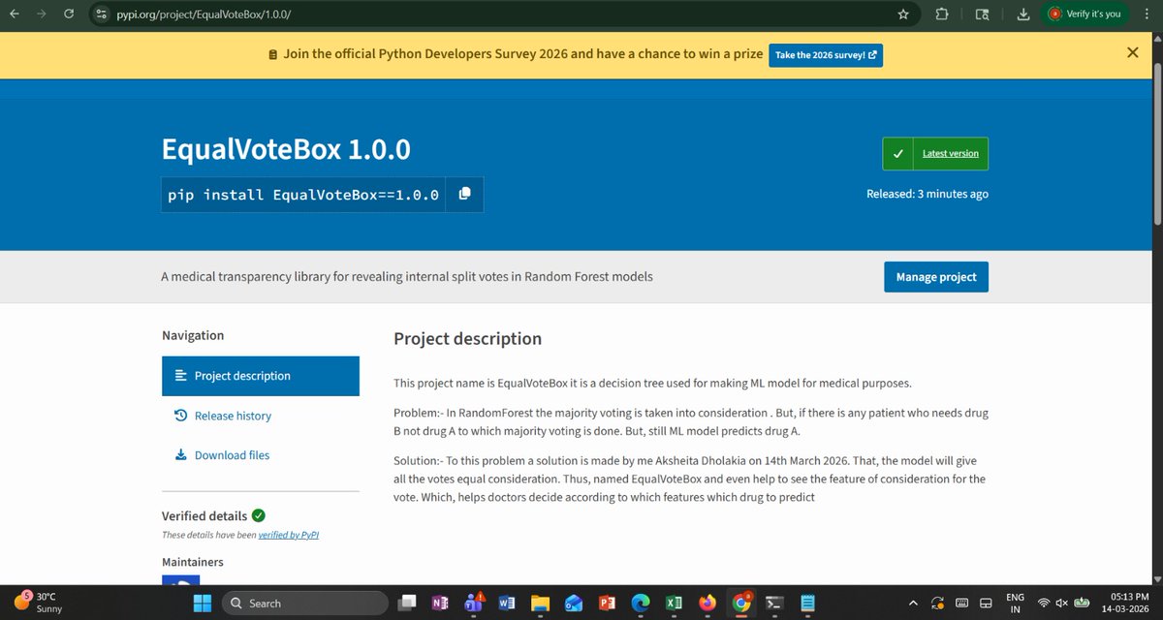
Task: Launch OneNote from the taskbar
Action: [439, 604]
